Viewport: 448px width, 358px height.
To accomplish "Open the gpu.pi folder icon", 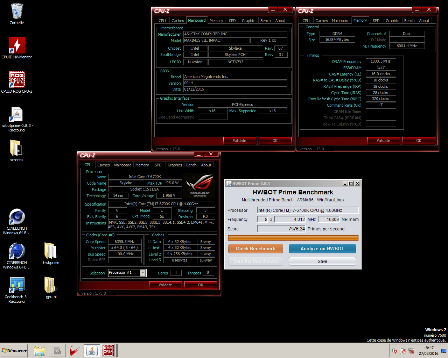I will (x=51, y=287).
